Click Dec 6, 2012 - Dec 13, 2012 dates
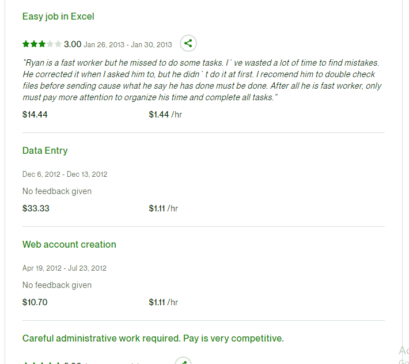The image size is (409, 364). point(65,174)
